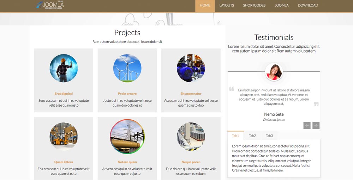Click the previous testimonial arrow button
Screen dimensions: 353x180
tap(307, 125)
